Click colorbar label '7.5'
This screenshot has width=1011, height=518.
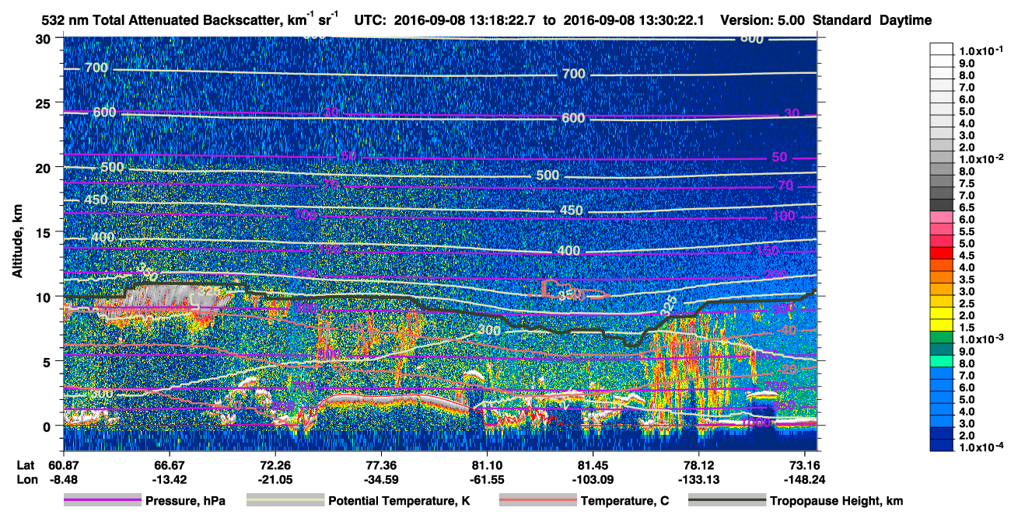pyautogui.click(x=967, y=183)
